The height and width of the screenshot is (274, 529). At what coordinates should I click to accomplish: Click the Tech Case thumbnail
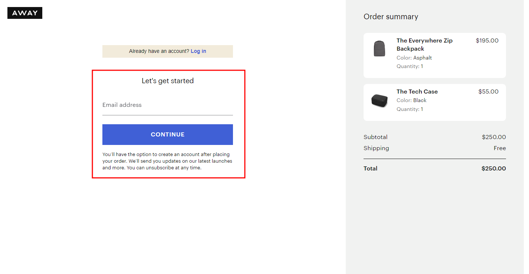pos(379,100)
